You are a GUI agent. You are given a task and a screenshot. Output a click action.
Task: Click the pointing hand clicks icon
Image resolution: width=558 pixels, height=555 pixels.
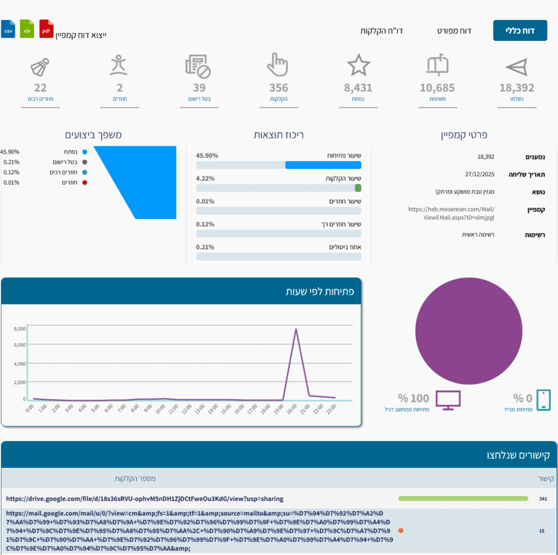point(278,65)
